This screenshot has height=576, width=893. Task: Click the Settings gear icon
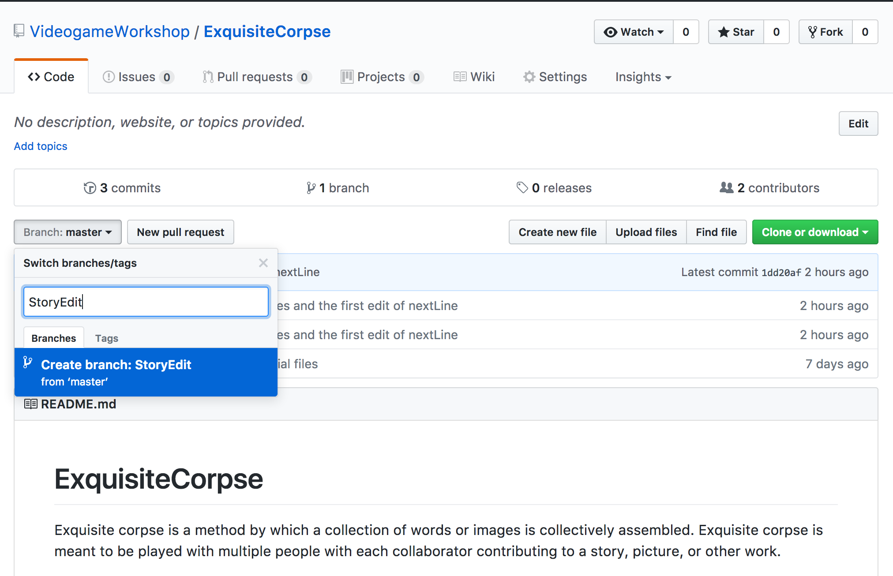(529, 77)
